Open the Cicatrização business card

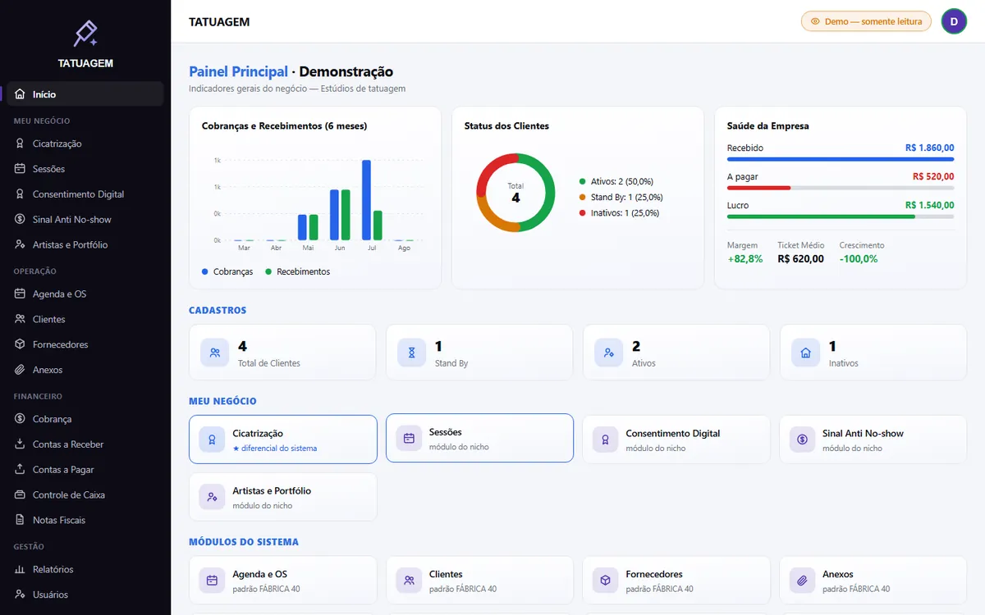pyautogui.click(x=283, y=440)
